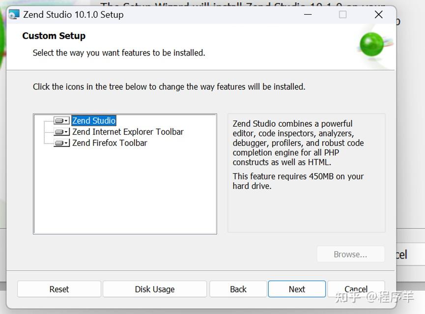Select the Zend Internet Explorer Toolbar entry

coord(128,132)
